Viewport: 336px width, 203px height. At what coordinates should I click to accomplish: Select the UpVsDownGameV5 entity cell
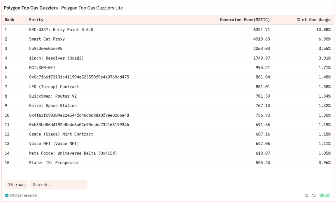click(46, 48)
